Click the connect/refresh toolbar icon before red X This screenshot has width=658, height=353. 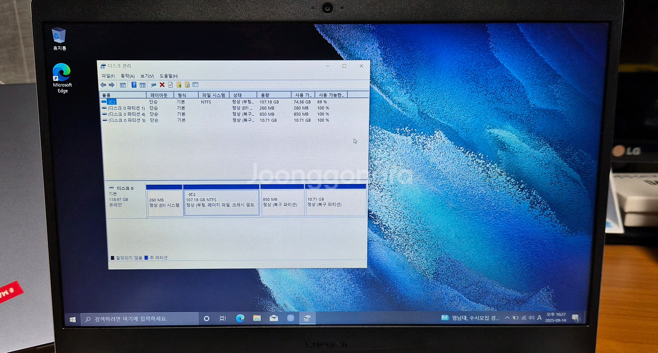[153, 85]
